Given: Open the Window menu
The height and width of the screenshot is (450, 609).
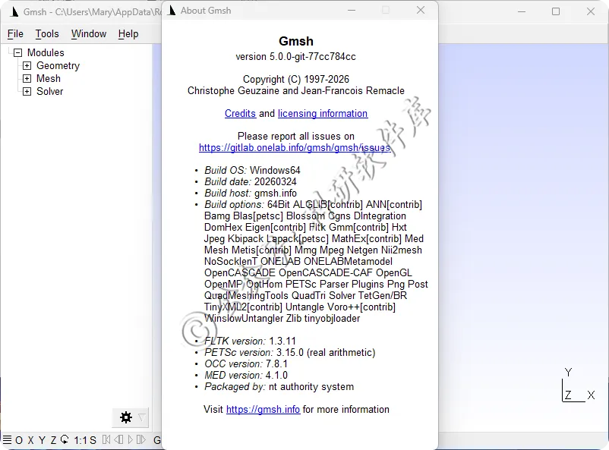Looking at the screenshot, I should click(x=89, y=34).
